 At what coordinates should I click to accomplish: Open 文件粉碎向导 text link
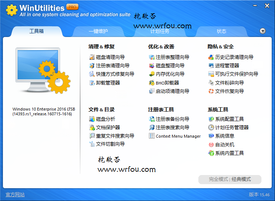tap(230, 83)
